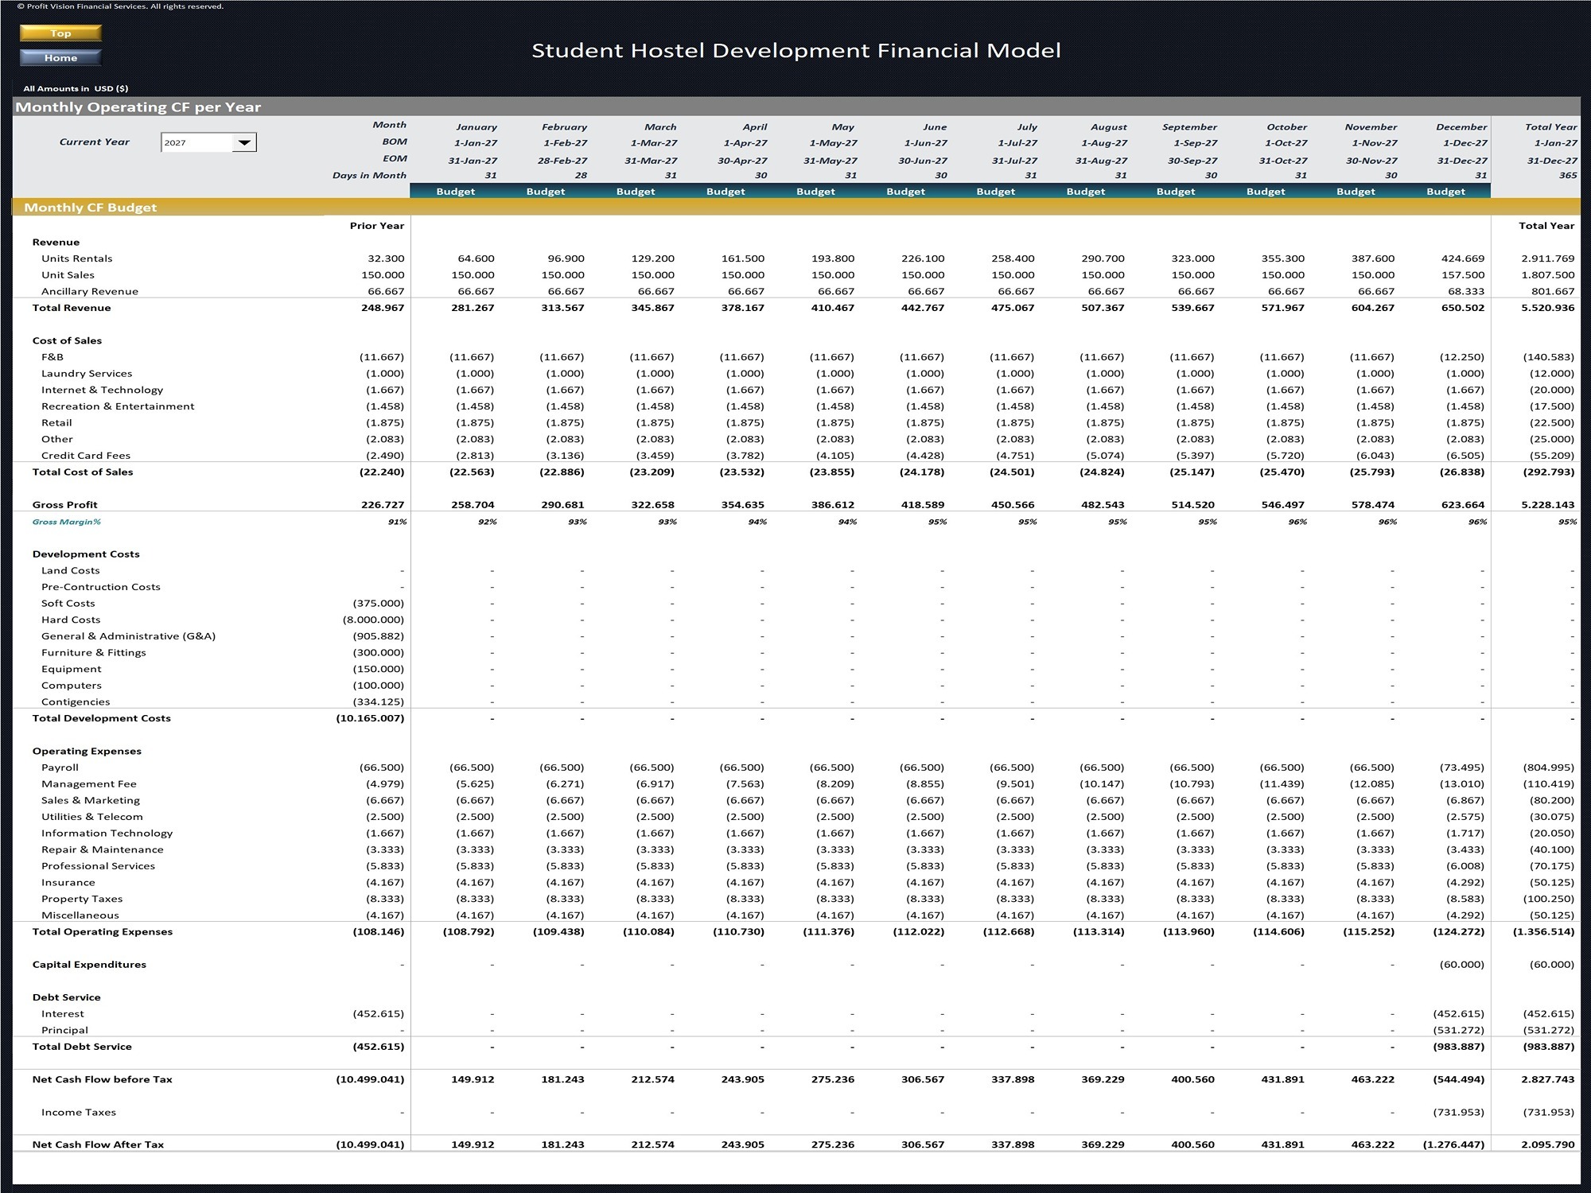Open the Current Year dropdown arrow
1591x1193 pixels.
tap(244, 142)
